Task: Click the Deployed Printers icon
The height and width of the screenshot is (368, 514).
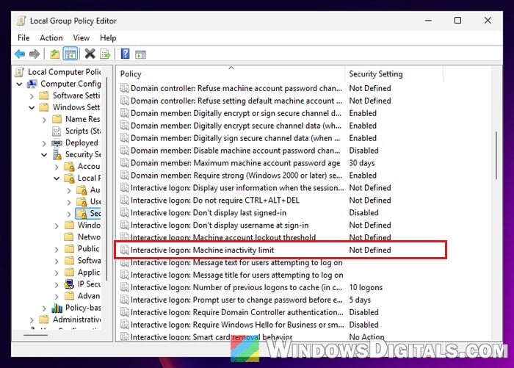Action: (x=57, y=143)
